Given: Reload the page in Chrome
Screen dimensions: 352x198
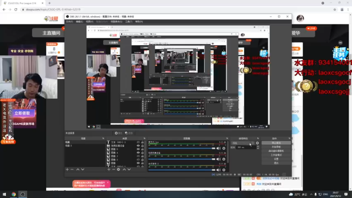Looking at the screenshot, I should pos(16,9).
